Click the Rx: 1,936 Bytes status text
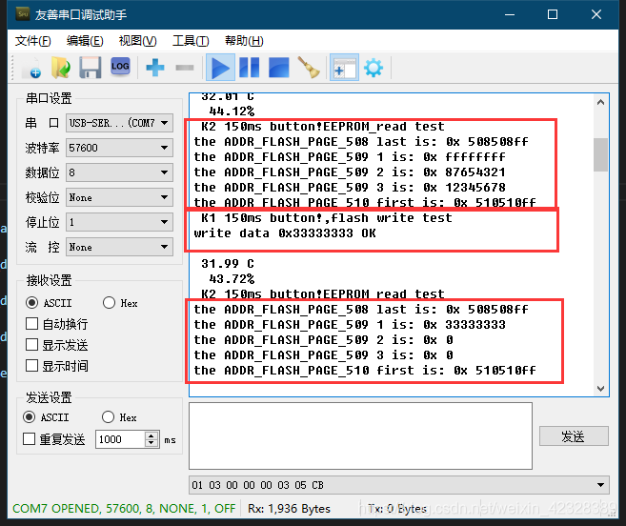626x526 pixels. point(289,509)
